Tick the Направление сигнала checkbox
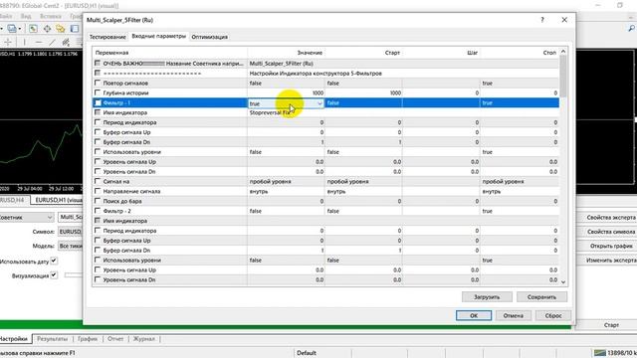Image resolution: width=637 pixels, height=358 pixels. click(98, 191)
